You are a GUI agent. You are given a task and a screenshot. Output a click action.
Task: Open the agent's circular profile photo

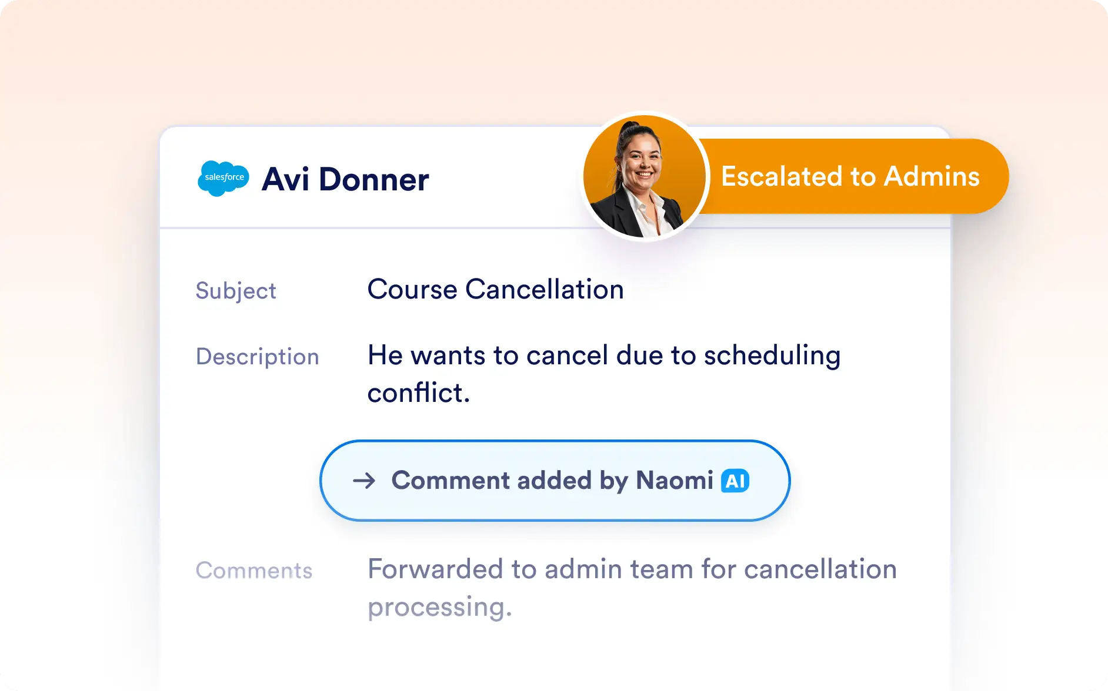pyautogui.click(x=645, y=176)
